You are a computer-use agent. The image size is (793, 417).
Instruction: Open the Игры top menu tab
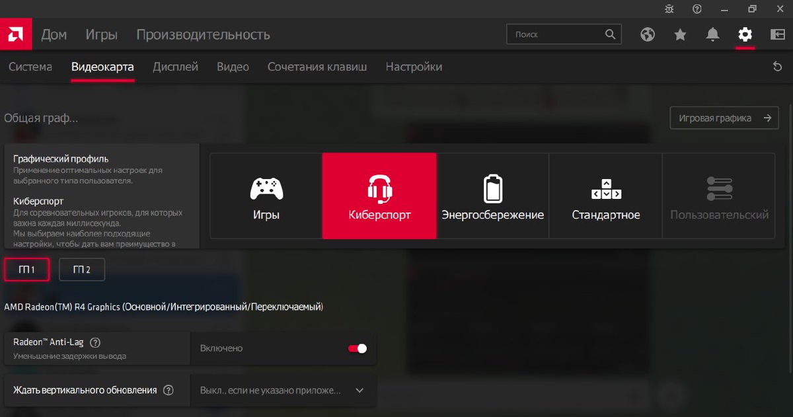pyautogui.click(x=102, y=34)
